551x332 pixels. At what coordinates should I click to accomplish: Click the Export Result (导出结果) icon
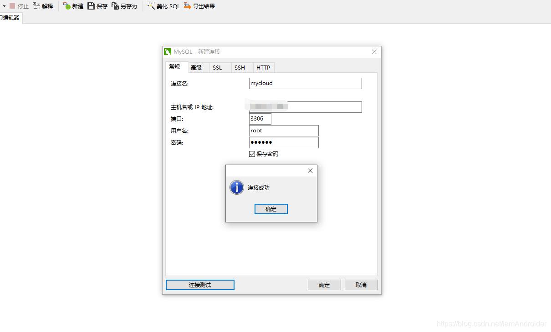pyautogui.click(x=188, y=6)
